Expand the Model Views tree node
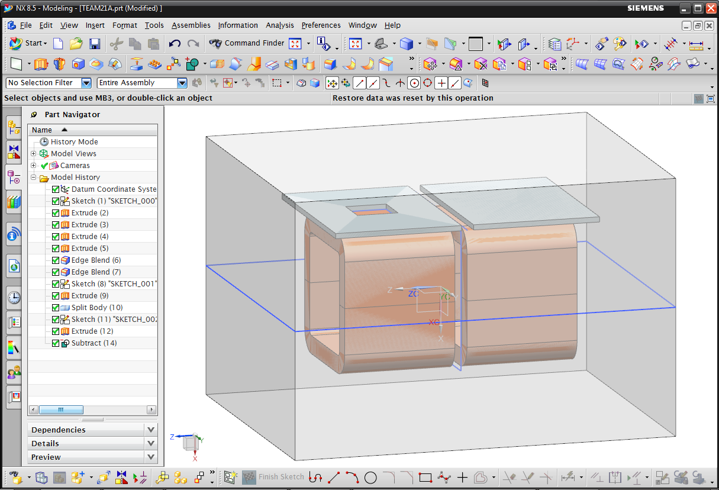Screen dimensions: 719x490 click(34, 154)
